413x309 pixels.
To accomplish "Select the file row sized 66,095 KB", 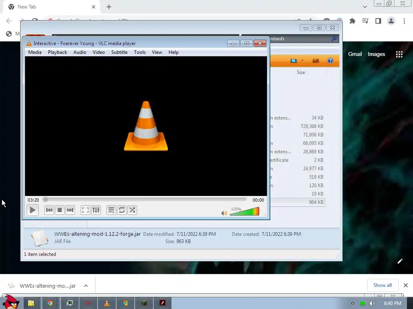I will point(298,143).
